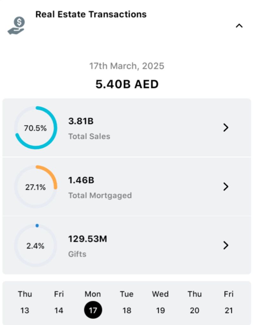This screenshot has height=325, width=253.
Task: Open Gifts details arrow
Action: (x=226, y=245)
